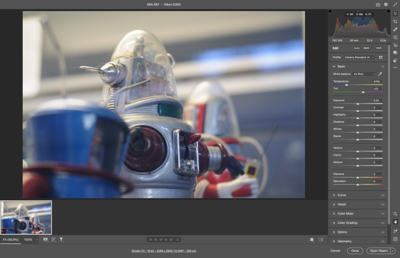
Task: Select the Crop tool
Action: coord(395,22)
